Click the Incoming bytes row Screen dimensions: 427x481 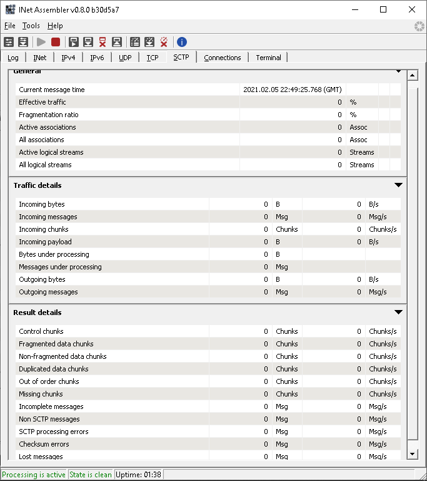tap(208, 204)
